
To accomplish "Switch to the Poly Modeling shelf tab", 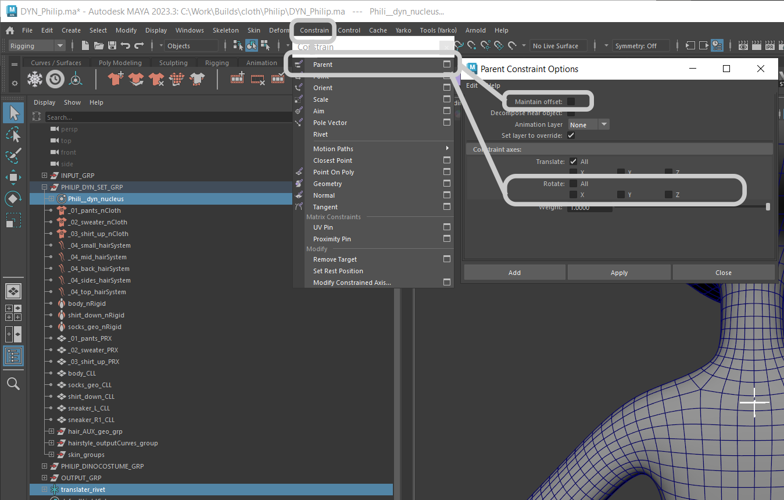I will 120,63.
